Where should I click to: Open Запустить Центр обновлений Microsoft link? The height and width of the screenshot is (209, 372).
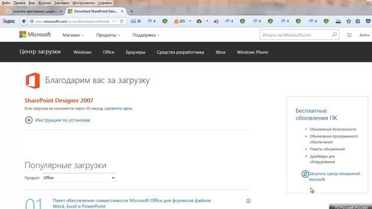tap(334, 176)
